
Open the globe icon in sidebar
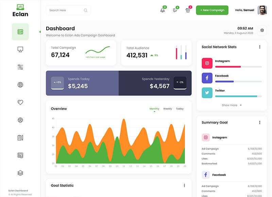tap(20, 85)
